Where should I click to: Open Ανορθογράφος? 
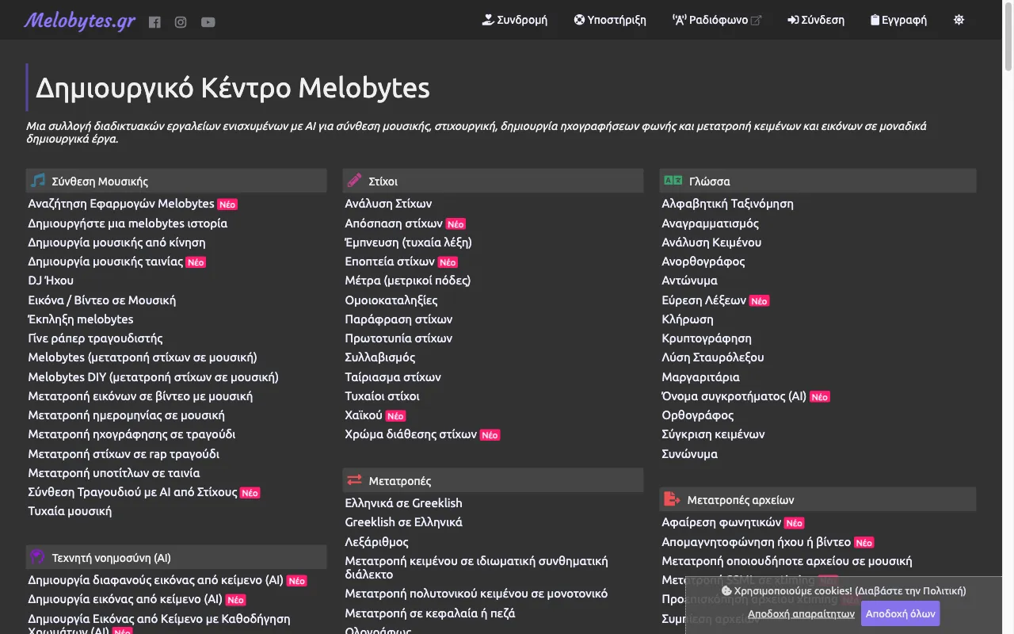coord(703,262)
